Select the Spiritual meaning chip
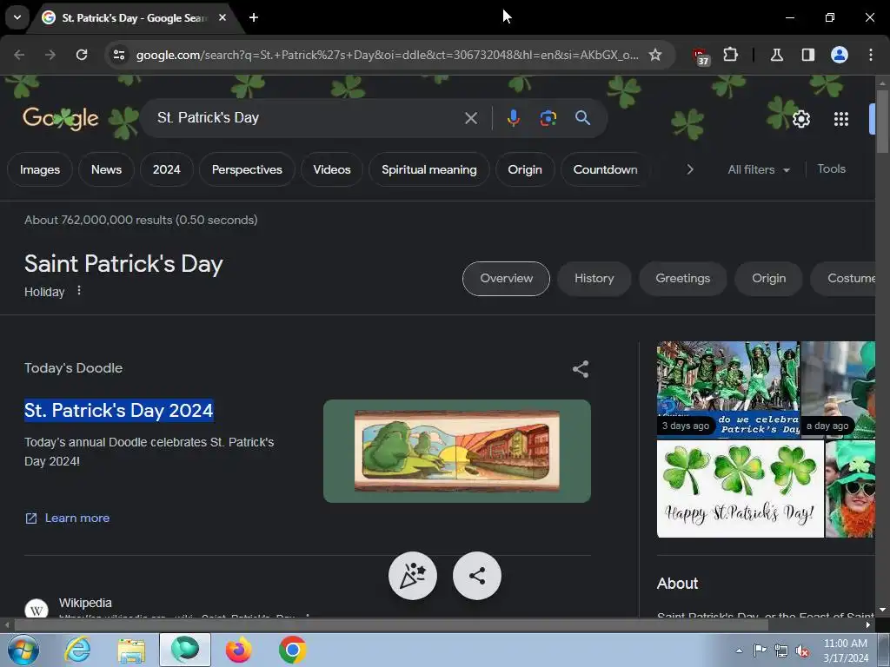890x667 pixels. click(x=429, y=169)
